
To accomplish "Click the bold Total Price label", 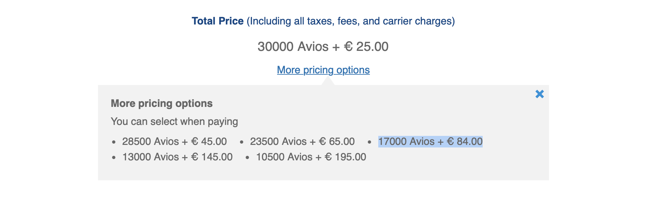I will pos(217,21).
